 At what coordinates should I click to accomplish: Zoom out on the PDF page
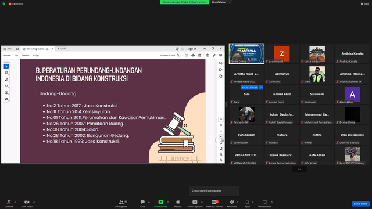[x=221, y=160]
